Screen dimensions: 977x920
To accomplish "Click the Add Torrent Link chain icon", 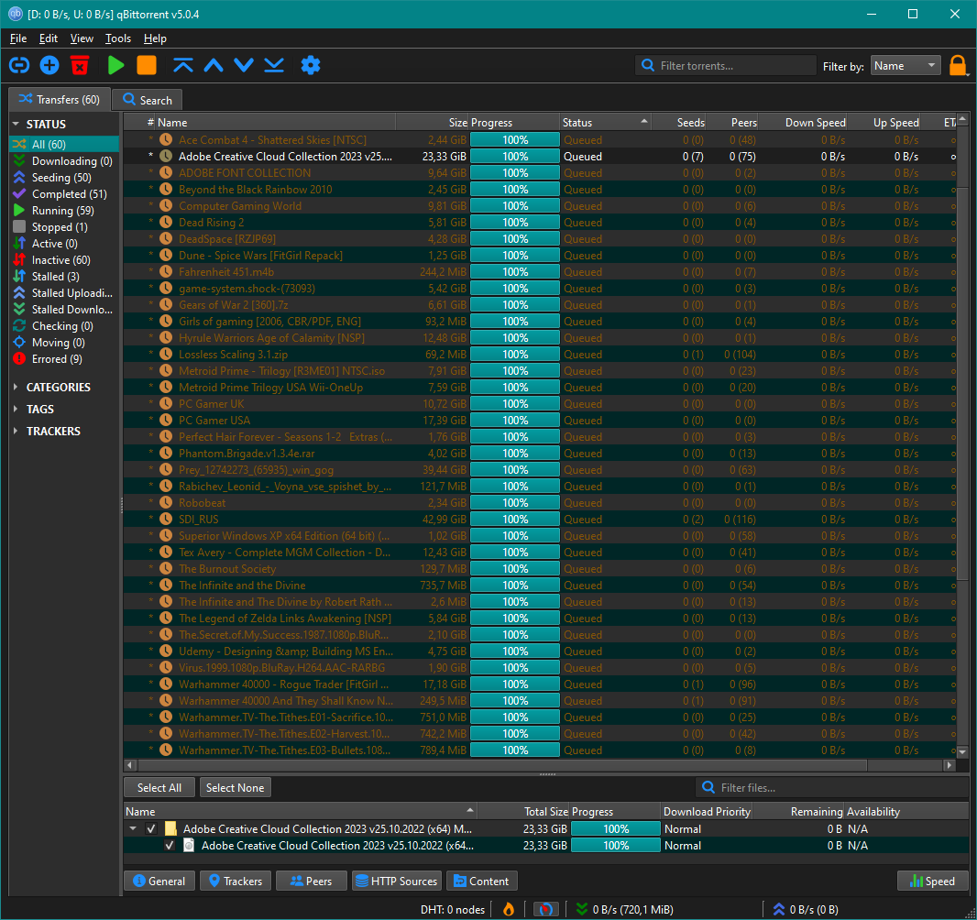I will pos(19,65).
